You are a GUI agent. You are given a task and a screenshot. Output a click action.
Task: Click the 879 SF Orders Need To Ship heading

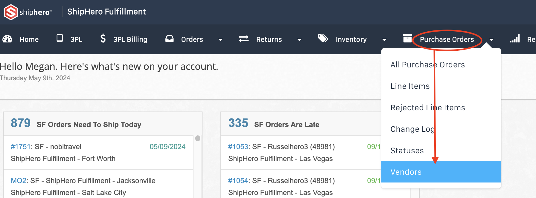[x=76, y=123]
